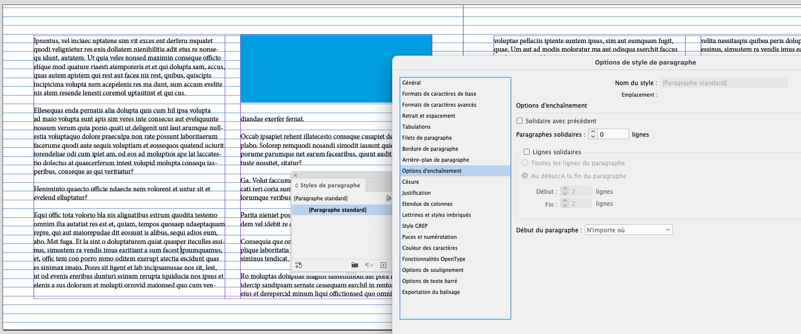Click the Nom du style field

click(x=724, y=83)
